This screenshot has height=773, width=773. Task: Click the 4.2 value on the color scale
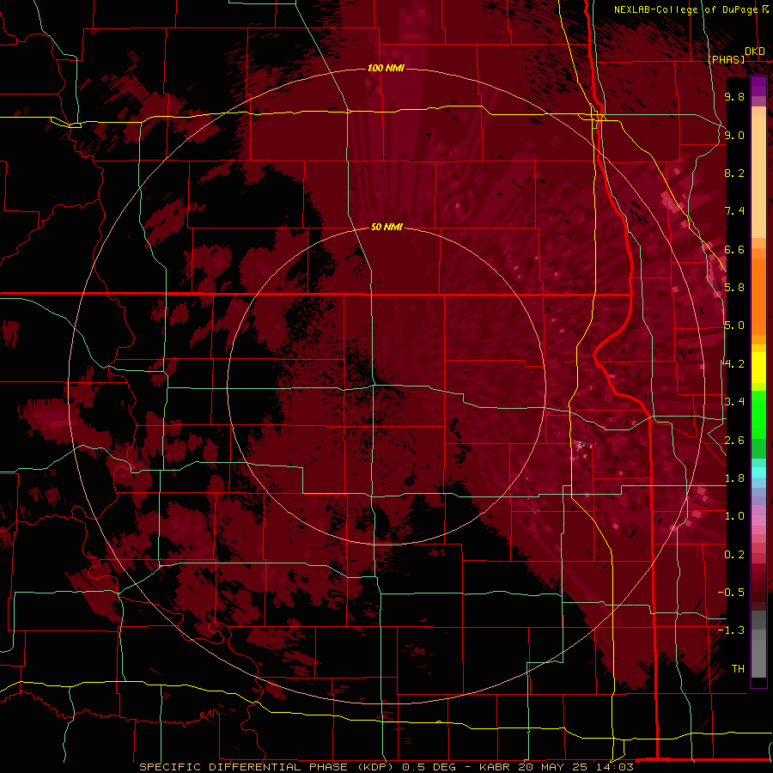[x=734, y=364]
